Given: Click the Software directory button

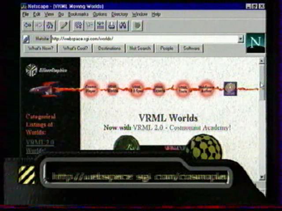Looking at the screenshot, I should (x=192, y=48).
